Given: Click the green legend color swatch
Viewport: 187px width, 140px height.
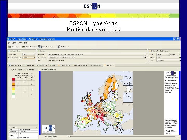Looking at the screenshot, I should coord(14,94).
